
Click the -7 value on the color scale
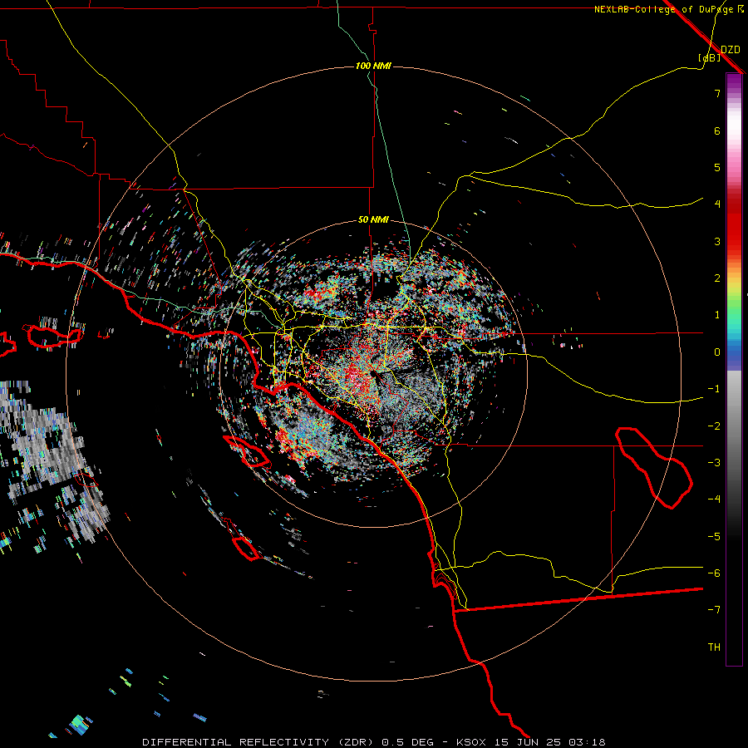714,610
